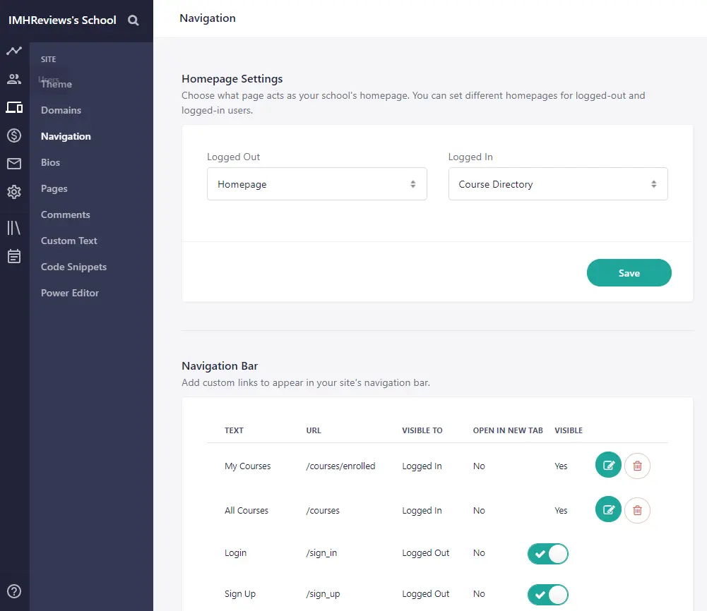The image size is (707, 611).
Task: Open the Courses library icon
Action: pyautogui.click(x=14, y=228)
